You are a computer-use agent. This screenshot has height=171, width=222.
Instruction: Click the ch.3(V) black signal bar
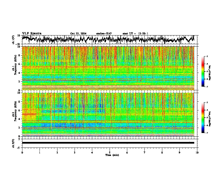(x=108, y=143)
